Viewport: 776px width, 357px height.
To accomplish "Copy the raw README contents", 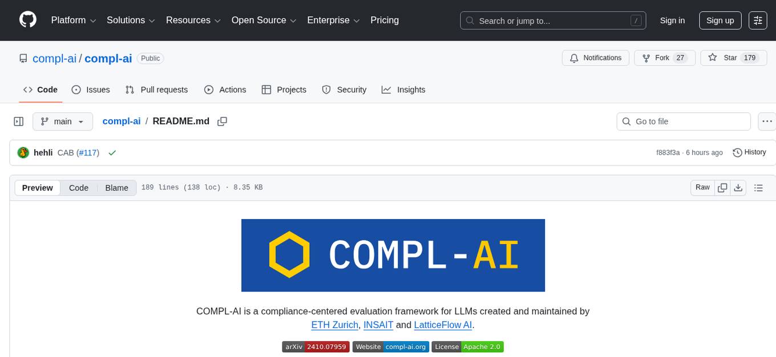I will [722, 187].
